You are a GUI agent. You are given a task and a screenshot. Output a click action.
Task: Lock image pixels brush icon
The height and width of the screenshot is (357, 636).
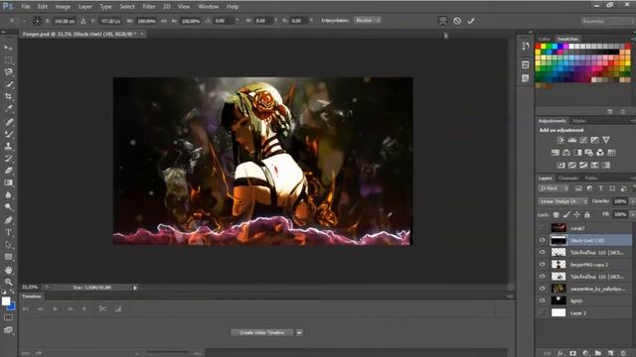(x=566, y=214)
